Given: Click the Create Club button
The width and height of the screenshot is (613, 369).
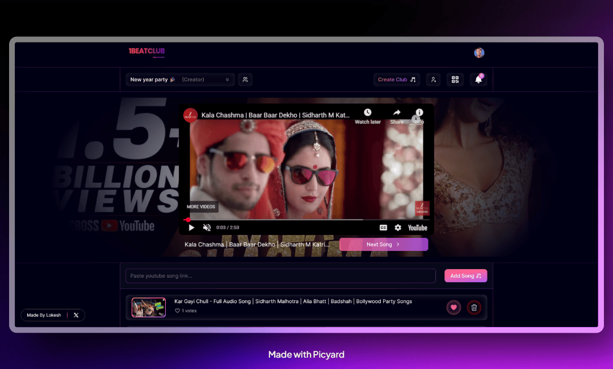Looking at the screenshot, I should tap(397, 79).
